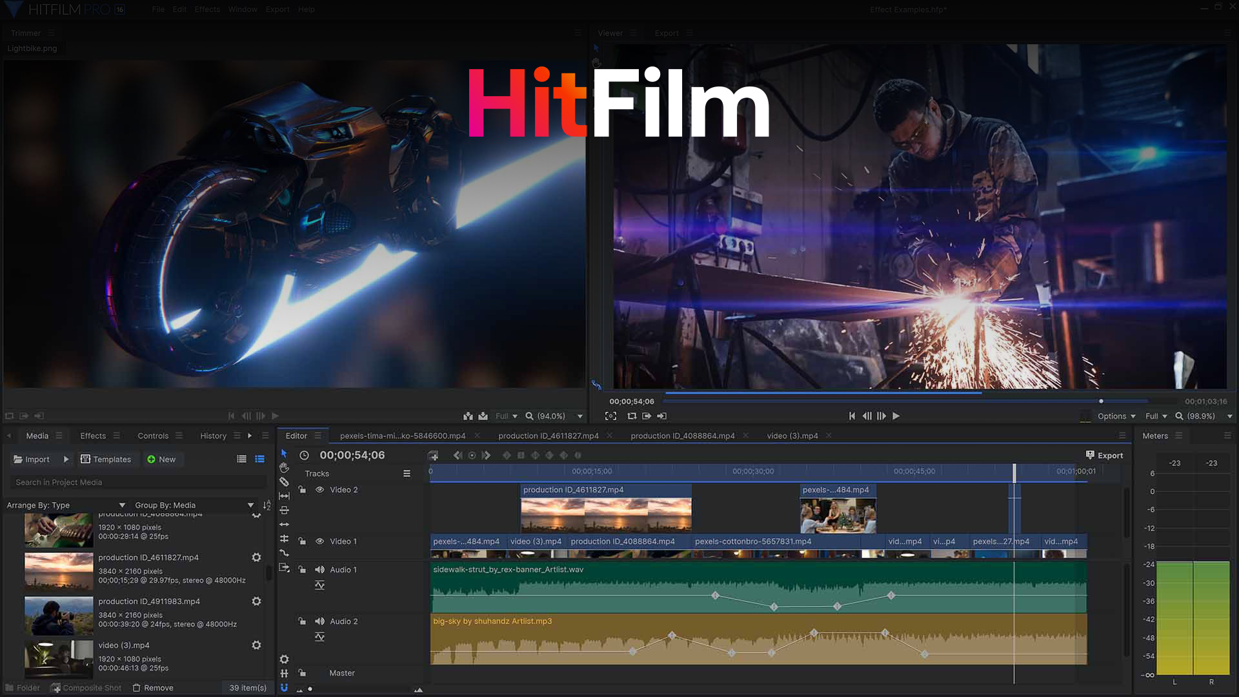Click Remove in media panel footer
The width and height of the screenshot is (1239, 697).
click(x=153, y=688)
